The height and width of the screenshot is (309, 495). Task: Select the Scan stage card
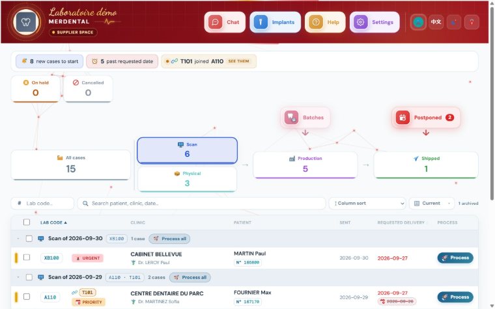tap(187, 150)
